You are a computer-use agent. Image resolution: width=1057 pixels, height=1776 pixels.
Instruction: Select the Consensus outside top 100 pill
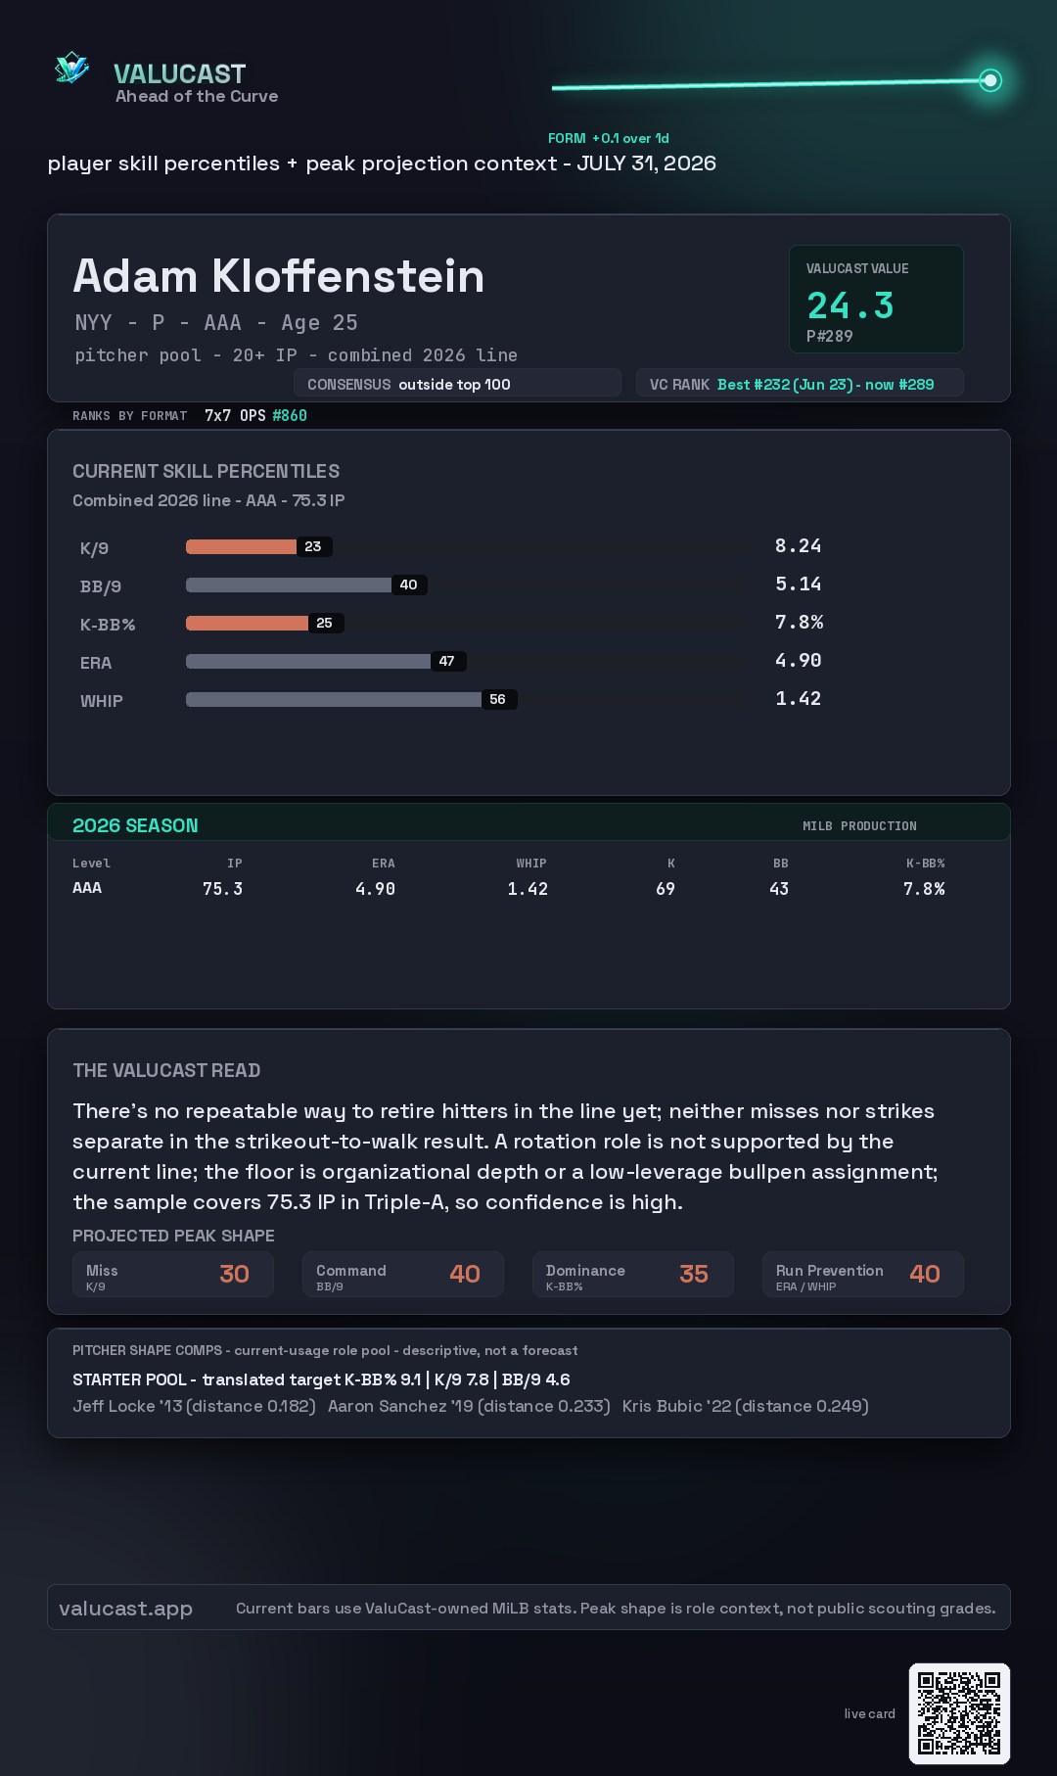pos(457,384)
